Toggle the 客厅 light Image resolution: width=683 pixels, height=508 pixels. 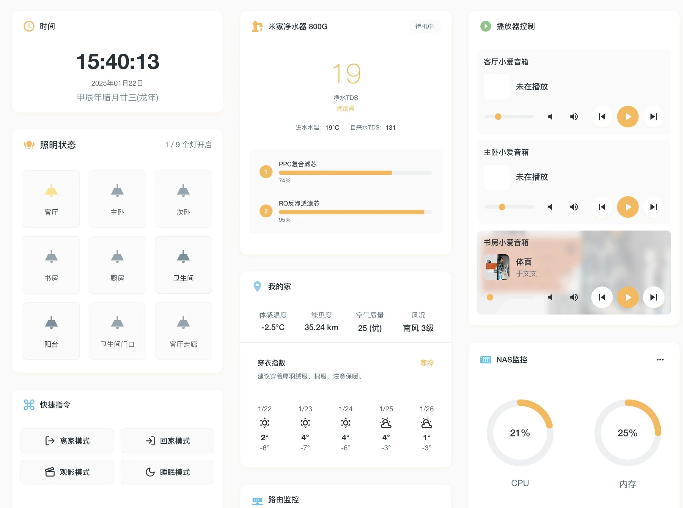tap(51, 199)
